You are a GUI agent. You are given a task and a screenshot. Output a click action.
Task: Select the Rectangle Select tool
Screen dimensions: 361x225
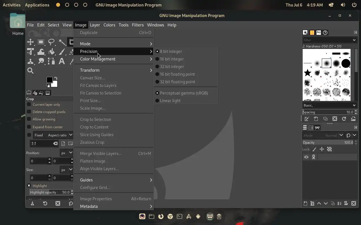tap(41, 42)
